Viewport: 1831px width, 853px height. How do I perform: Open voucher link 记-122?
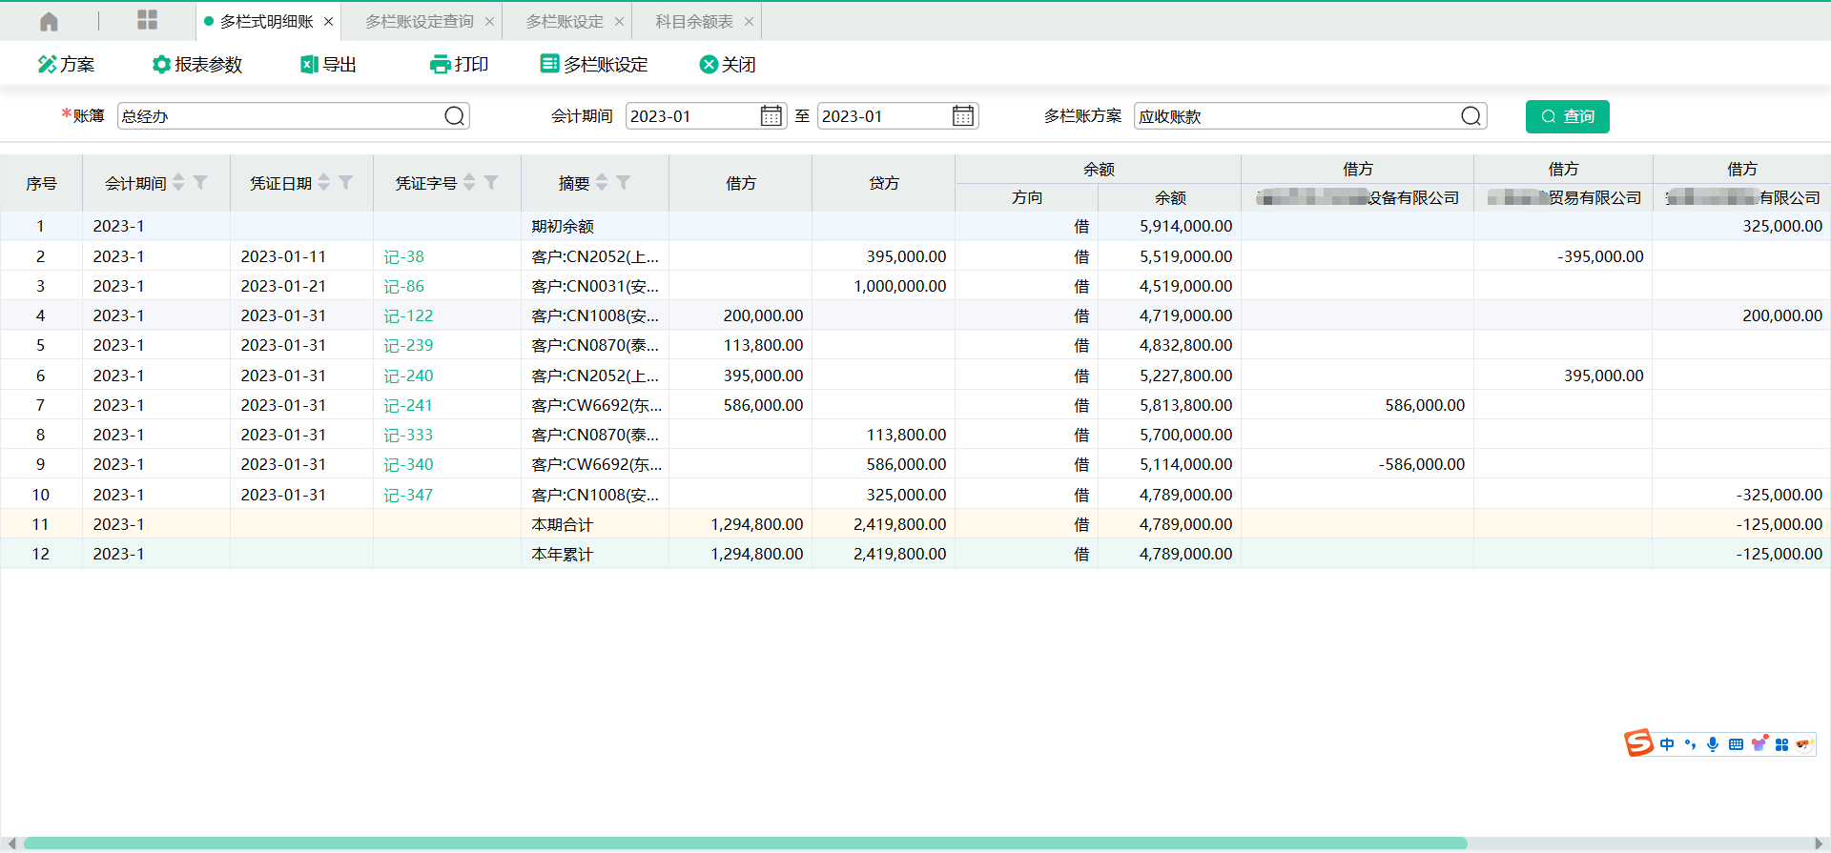(408, 315)
